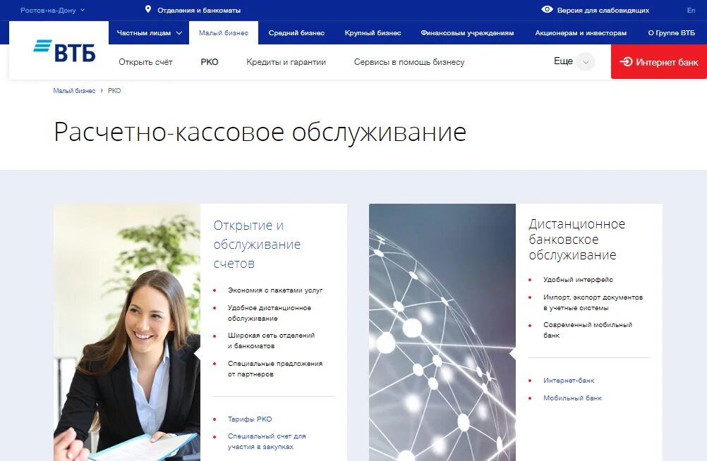The width and height of the screenshot is (707, 461).
Task: Open the Ростов-на-Дону city dropdown
Action: pyautogui.click(x=53, y=10)
